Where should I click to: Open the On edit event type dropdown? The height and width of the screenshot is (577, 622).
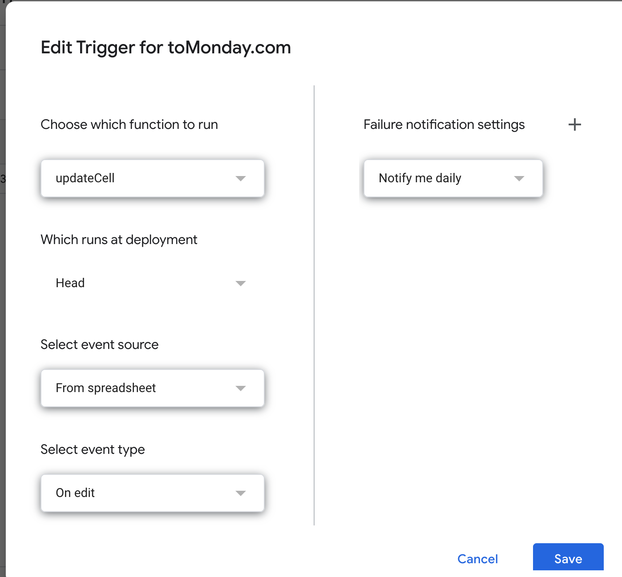tap(153, 493)
